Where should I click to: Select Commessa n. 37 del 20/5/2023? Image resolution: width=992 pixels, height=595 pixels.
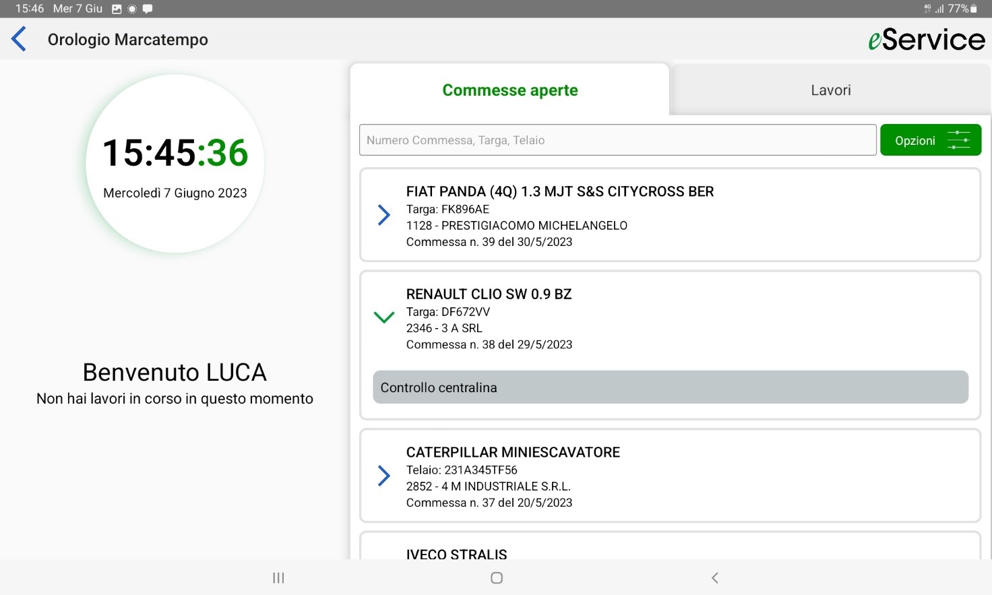click(x=489, y=503)
